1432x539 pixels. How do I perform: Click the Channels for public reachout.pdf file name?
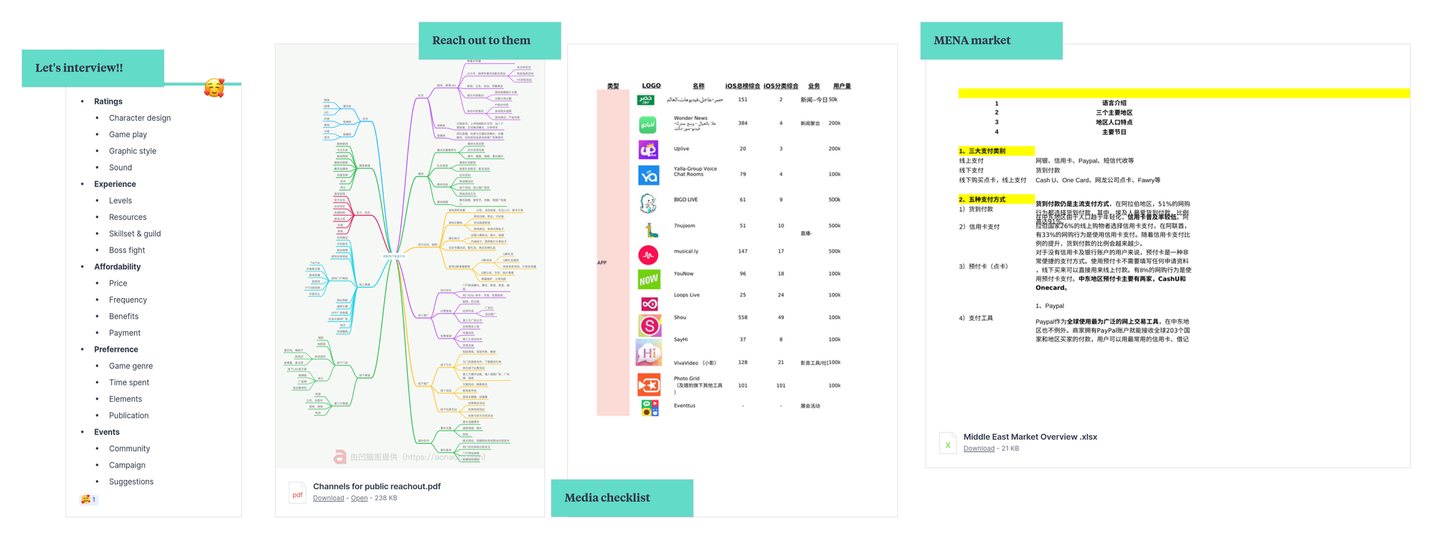(377, 486)
